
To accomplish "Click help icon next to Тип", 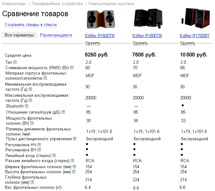I will [x=15, y=62].
